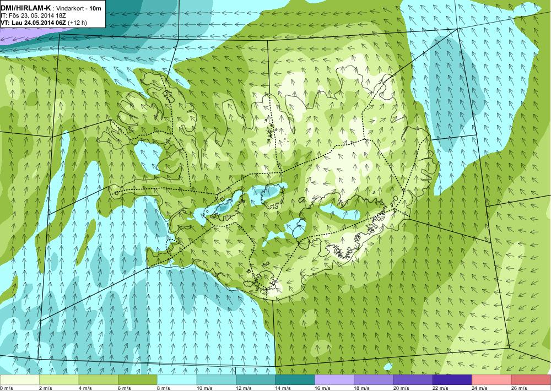The height and width of the screenshot is (391, 551).
Task: Click the "0 m/s" legend label
Action: [6, 388]
